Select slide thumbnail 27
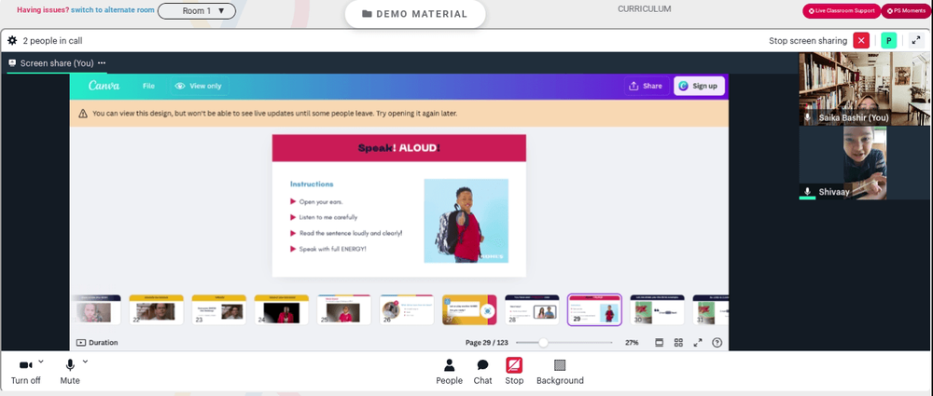 (x=469, y=309)
